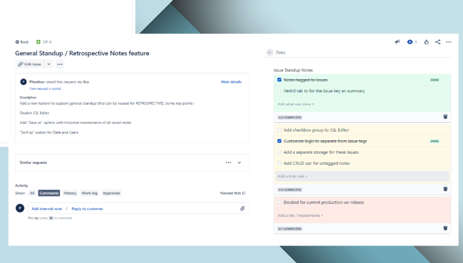Click the 1/2 COMPLETED progress label
Viewport: 463px width, 263px height.
[290, 117]
